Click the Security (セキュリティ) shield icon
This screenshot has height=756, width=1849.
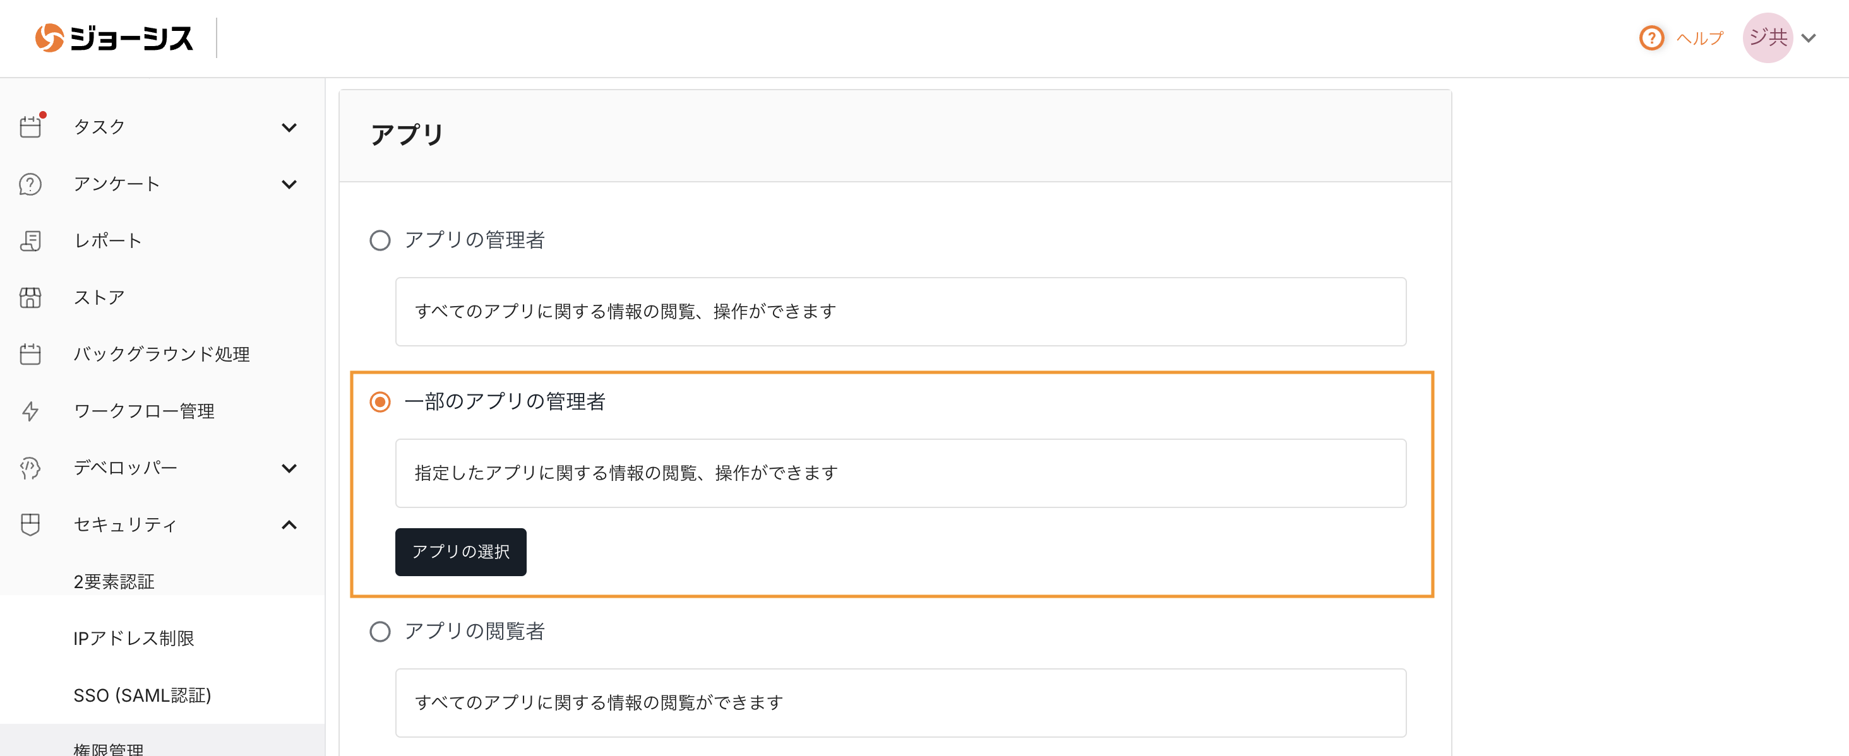pyautogui.click(x=30, y=524)
